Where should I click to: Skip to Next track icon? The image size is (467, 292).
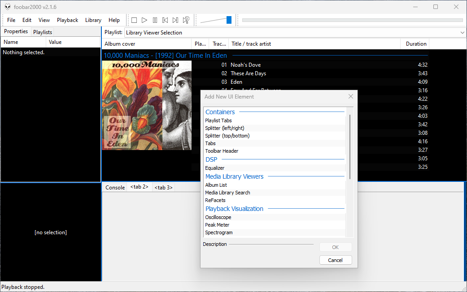175,20
